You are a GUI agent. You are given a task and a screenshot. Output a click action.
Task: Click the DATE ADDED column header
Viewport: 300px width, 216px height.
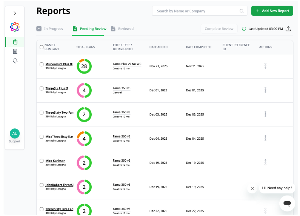tap(158, 47)
